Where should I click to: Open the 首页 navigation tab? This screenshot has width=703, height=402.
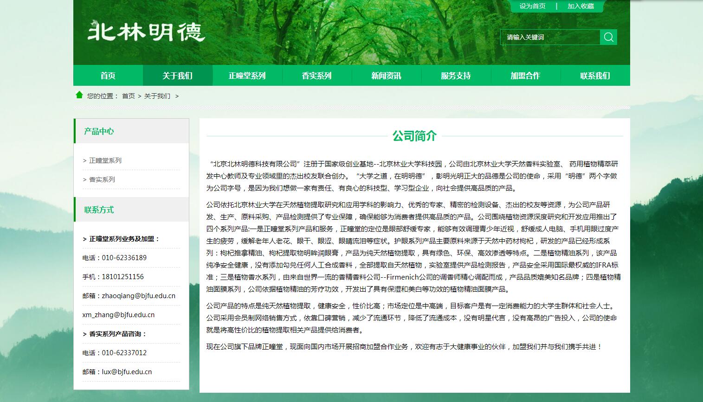(108, 76)
